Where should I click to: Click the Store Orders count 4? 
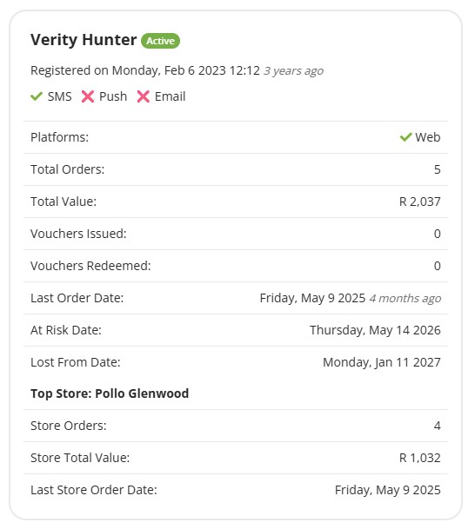point(438,426)
